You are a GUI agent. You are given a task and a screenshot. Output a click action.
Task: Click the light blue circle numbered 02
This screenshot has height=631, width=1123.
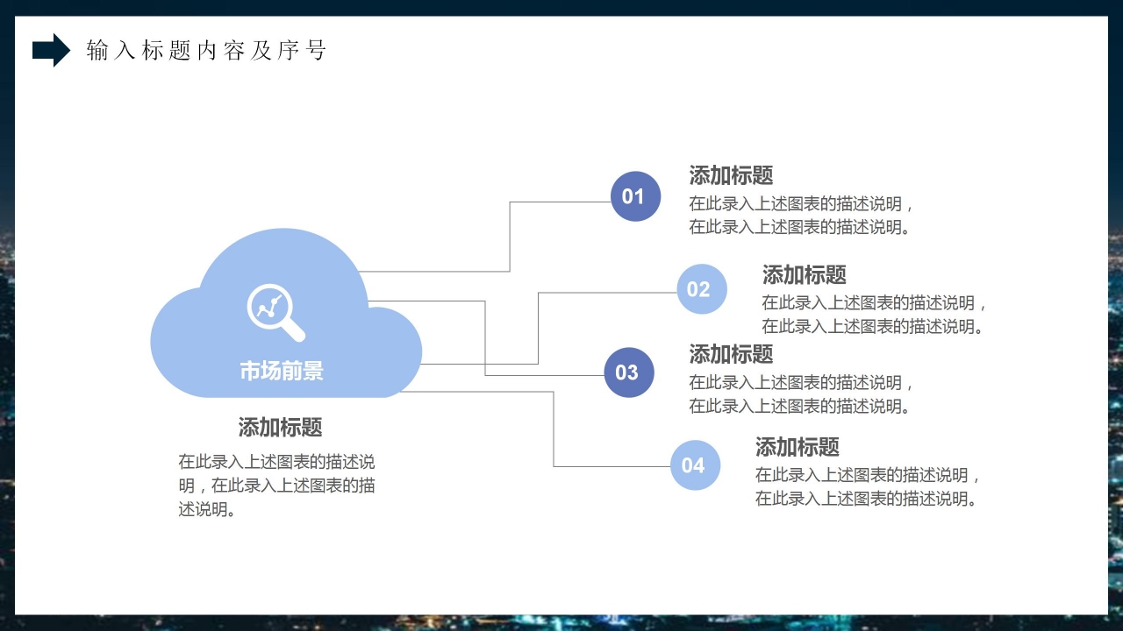(x=701, y=289)
